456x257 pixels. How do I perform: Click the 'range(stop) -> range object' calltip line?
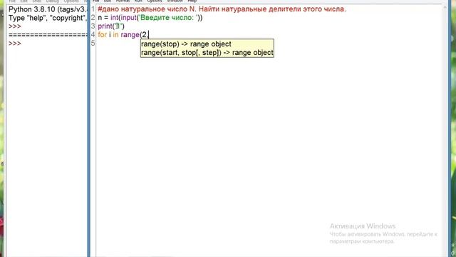coord(186,44)
